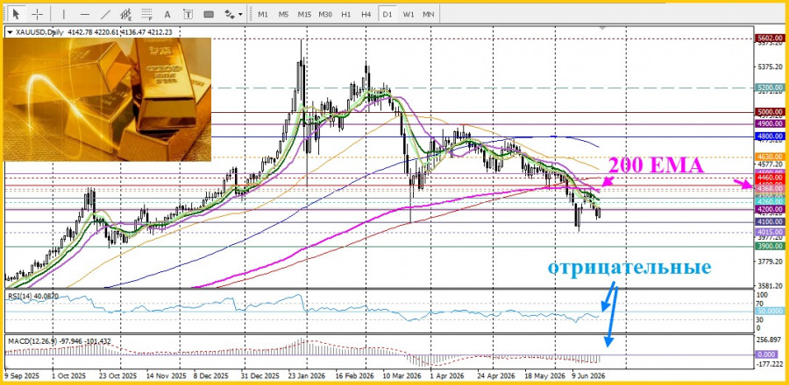The width and height of the screenshot is (789, 385).
Task: Select the text 'A' tool
Action: click(167, 14)
